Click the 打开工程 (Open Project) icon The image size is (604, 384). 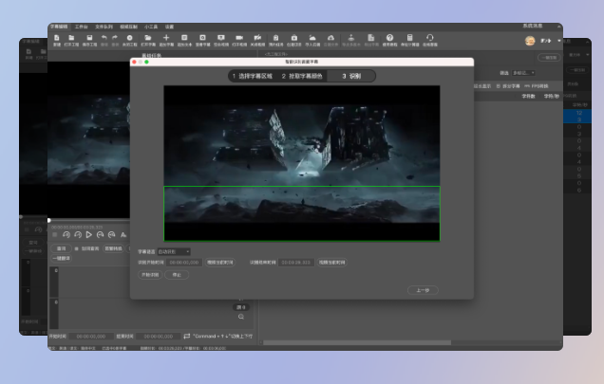click(72, 40)
